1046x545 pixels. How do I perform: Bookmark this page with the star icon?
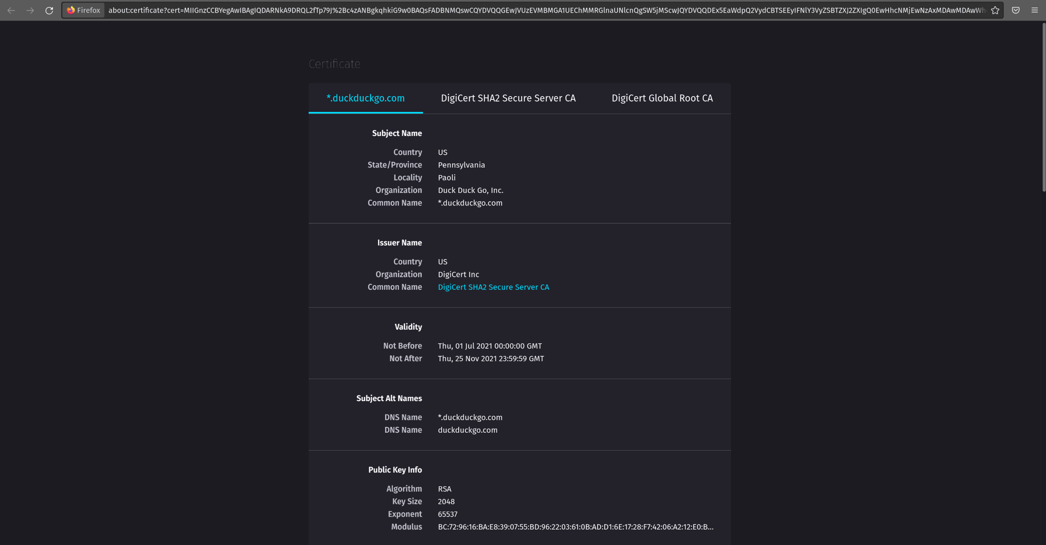tap(995, 10)
